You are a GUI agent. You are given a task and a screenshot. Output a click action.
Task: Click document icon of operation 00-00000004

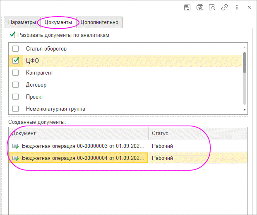(x=16, y=158)
